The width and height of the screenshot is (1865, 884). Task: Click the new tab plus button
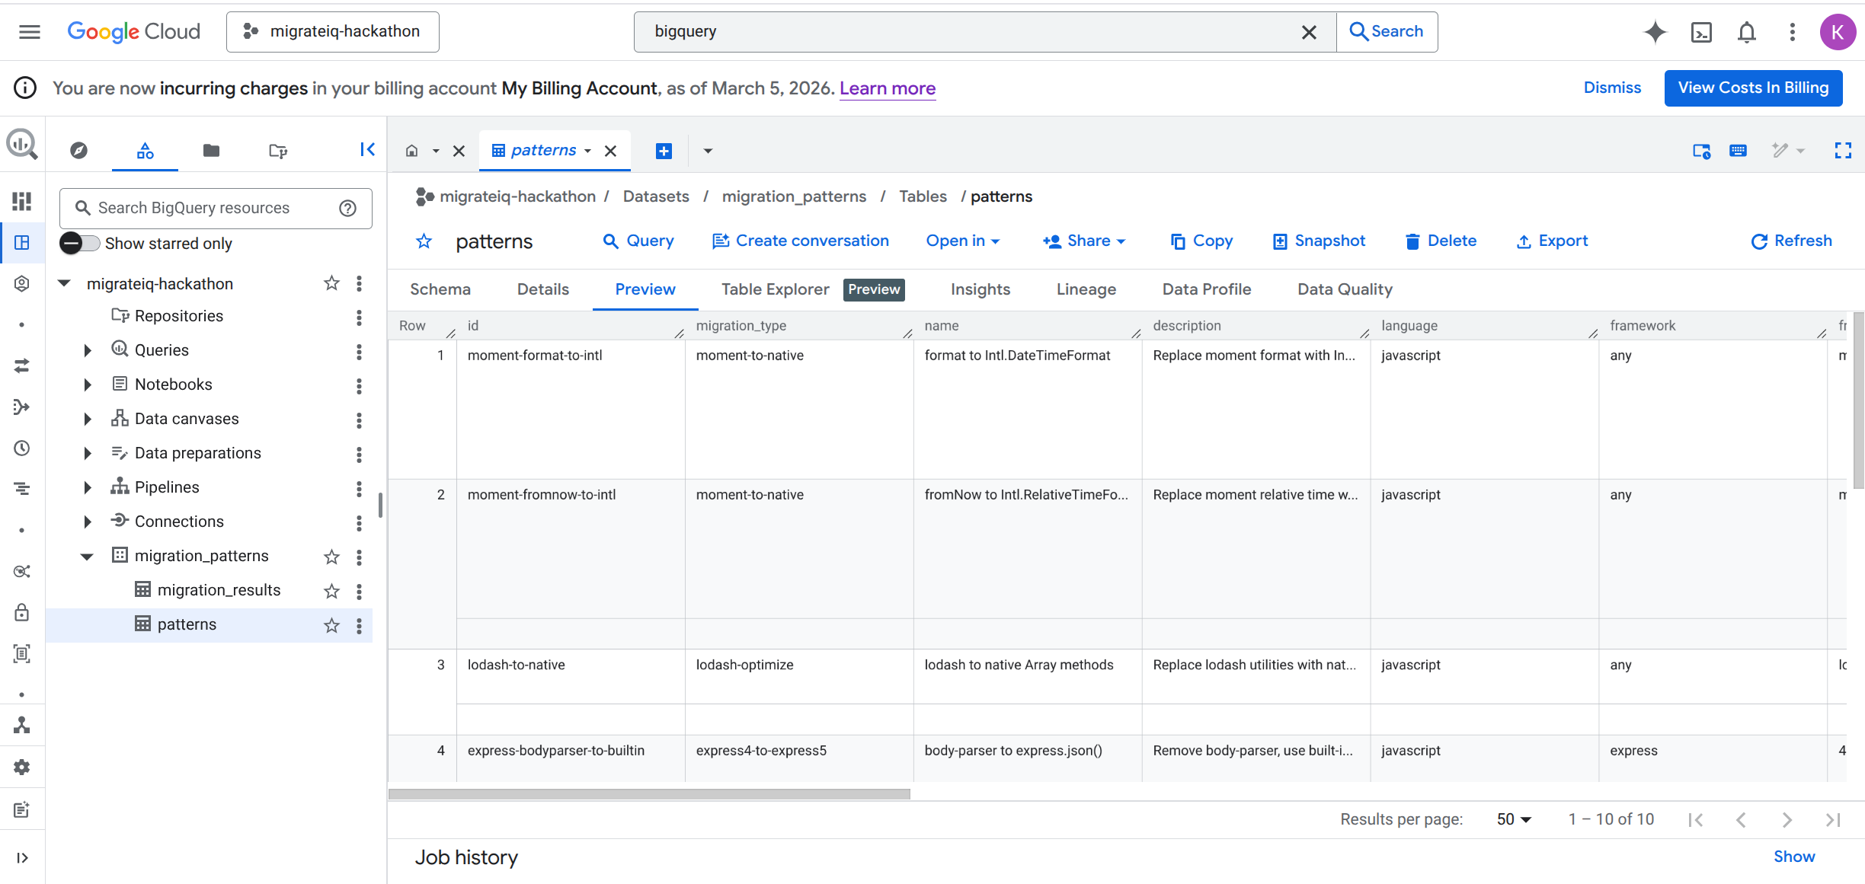click(664, 151)
